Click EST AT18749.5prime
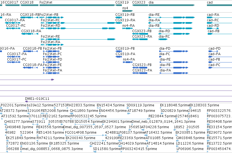 coord(141,111)
